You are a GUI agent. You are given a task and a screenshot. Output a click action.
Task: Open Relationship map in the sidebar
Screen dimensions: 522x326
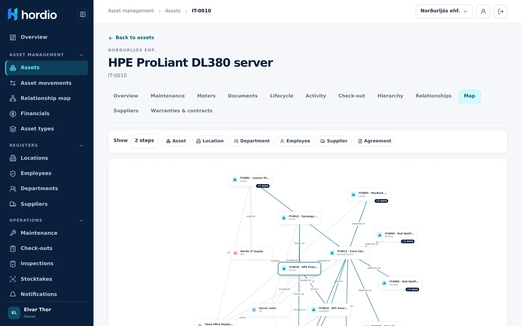click(46, 98)
